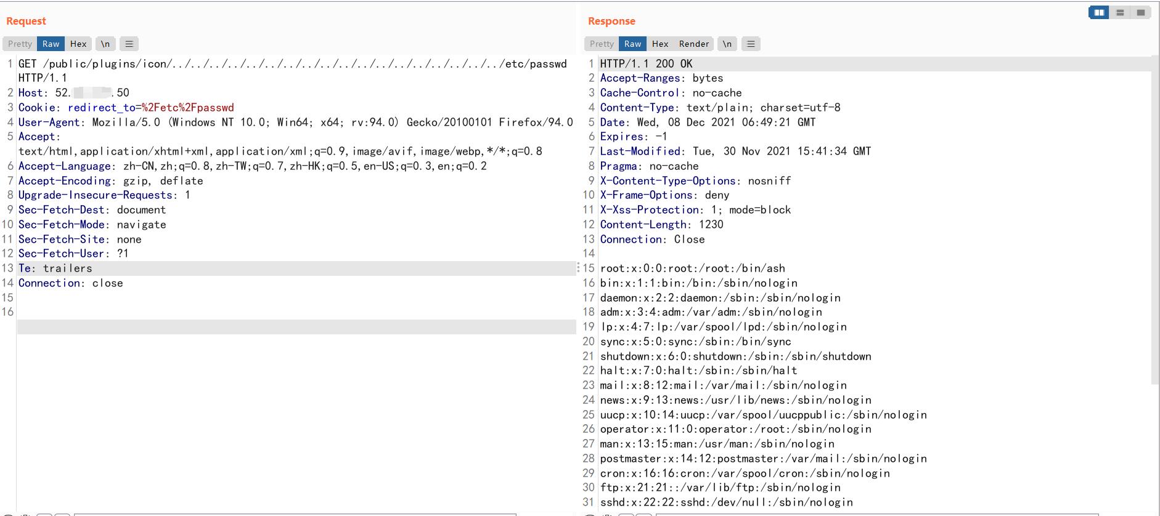Select the Raw tab in Request panel
The image size is (1160, 516).
click(51, 44)
